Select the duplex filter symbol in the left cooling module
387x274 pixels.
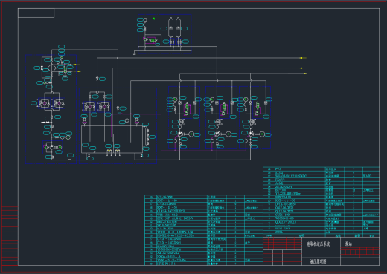click(x=51, y=103)
